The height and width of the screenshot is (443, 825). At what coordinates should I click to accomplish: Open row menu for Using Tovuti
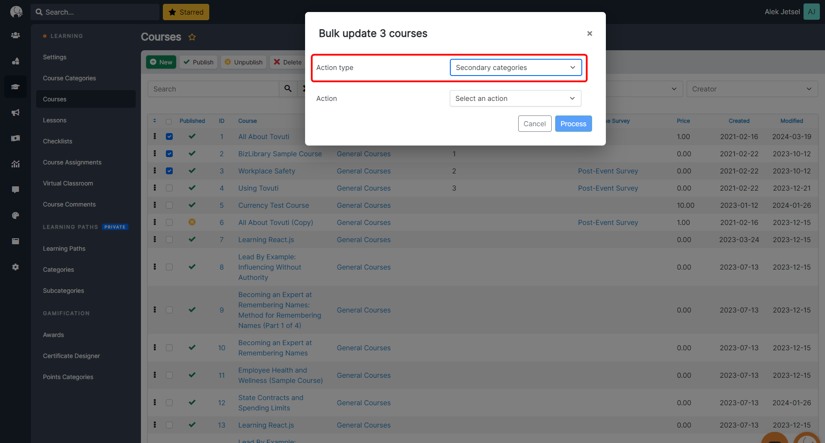click(x=155, y=188)
